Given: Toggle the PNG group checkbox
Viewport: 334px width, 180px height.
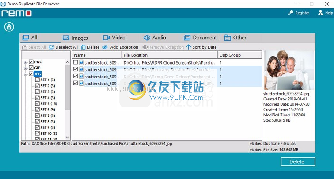Looking at the screenshot, I should point(31,62).
